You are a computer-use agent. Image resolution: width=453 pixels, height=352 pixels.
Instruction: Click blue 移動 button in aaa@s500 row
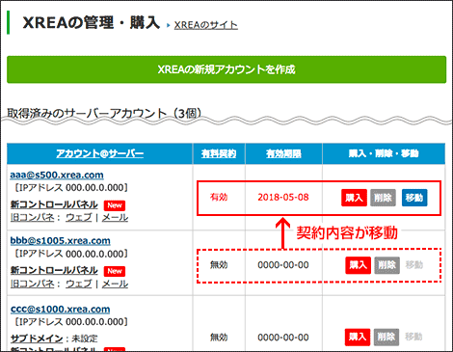[414, 198]
